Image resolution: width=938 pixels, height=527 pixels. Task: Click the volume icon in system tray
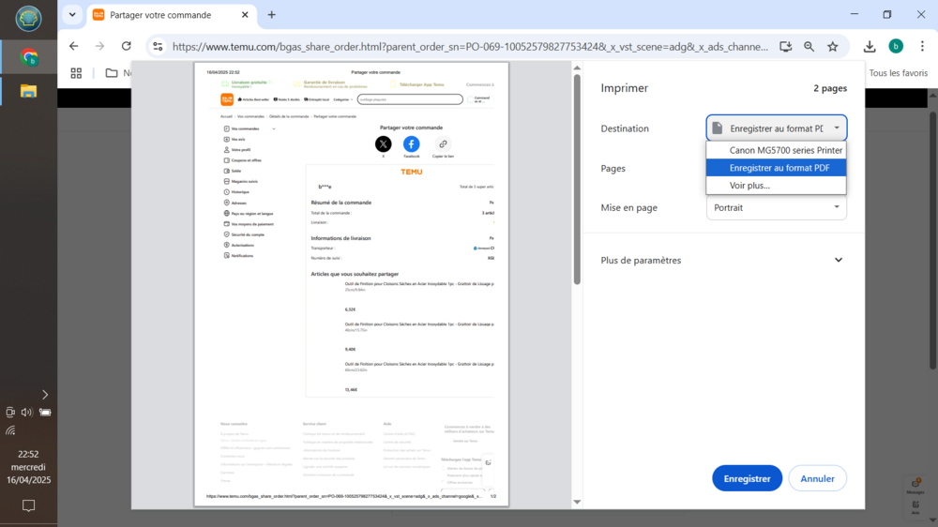(26, 412)
